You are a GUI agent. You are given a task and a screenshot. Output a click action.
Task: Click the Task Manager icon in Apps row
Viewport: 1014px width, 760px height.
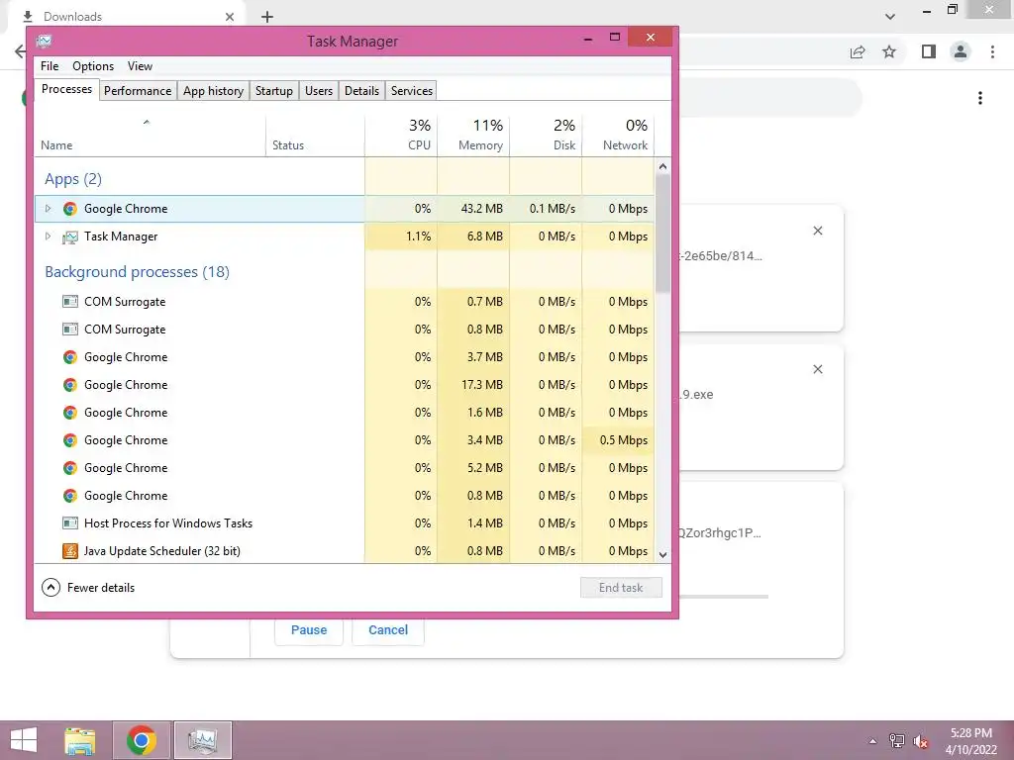click(x=70, y=237)
